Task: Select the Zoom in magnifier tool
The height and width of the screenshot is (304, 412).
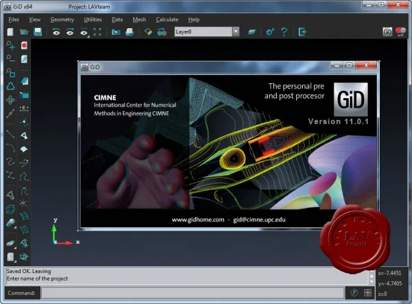Action: [x=10, y=45]
